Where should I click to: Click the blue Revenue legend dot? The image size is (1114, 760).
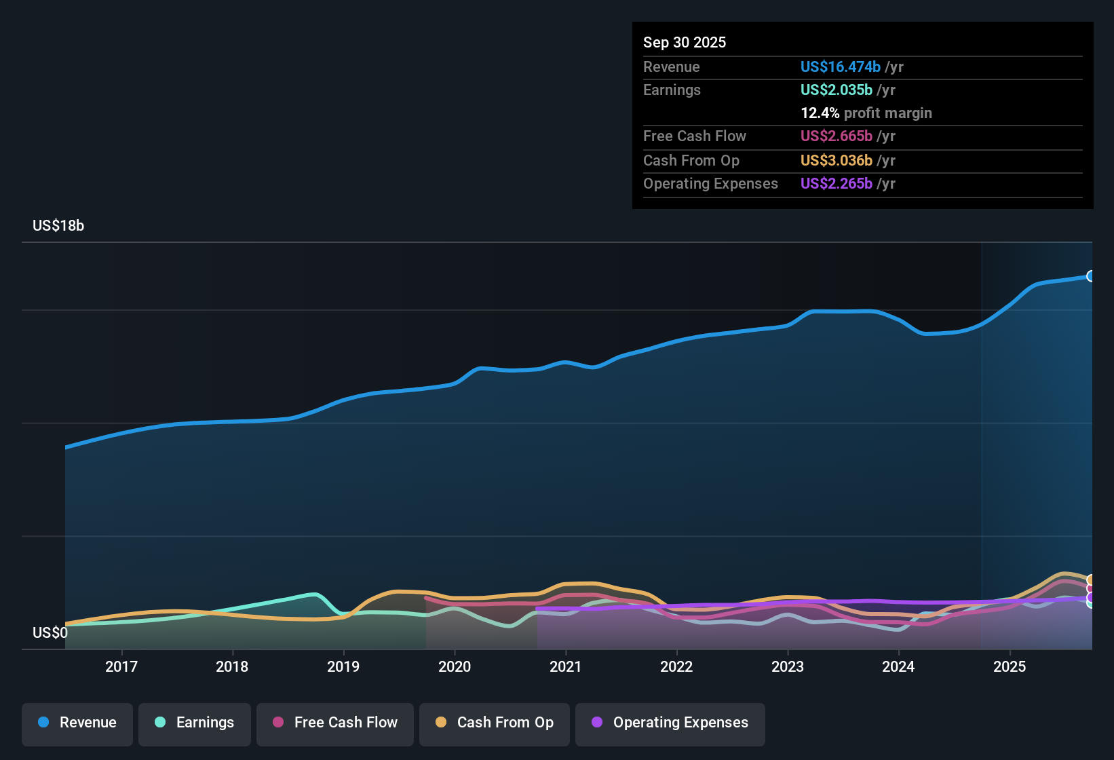tap(43, 723)
